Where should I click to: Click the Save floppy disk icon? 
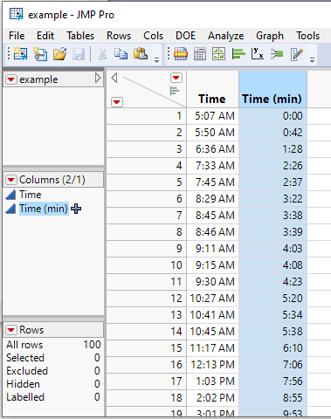tap(79, 54)
